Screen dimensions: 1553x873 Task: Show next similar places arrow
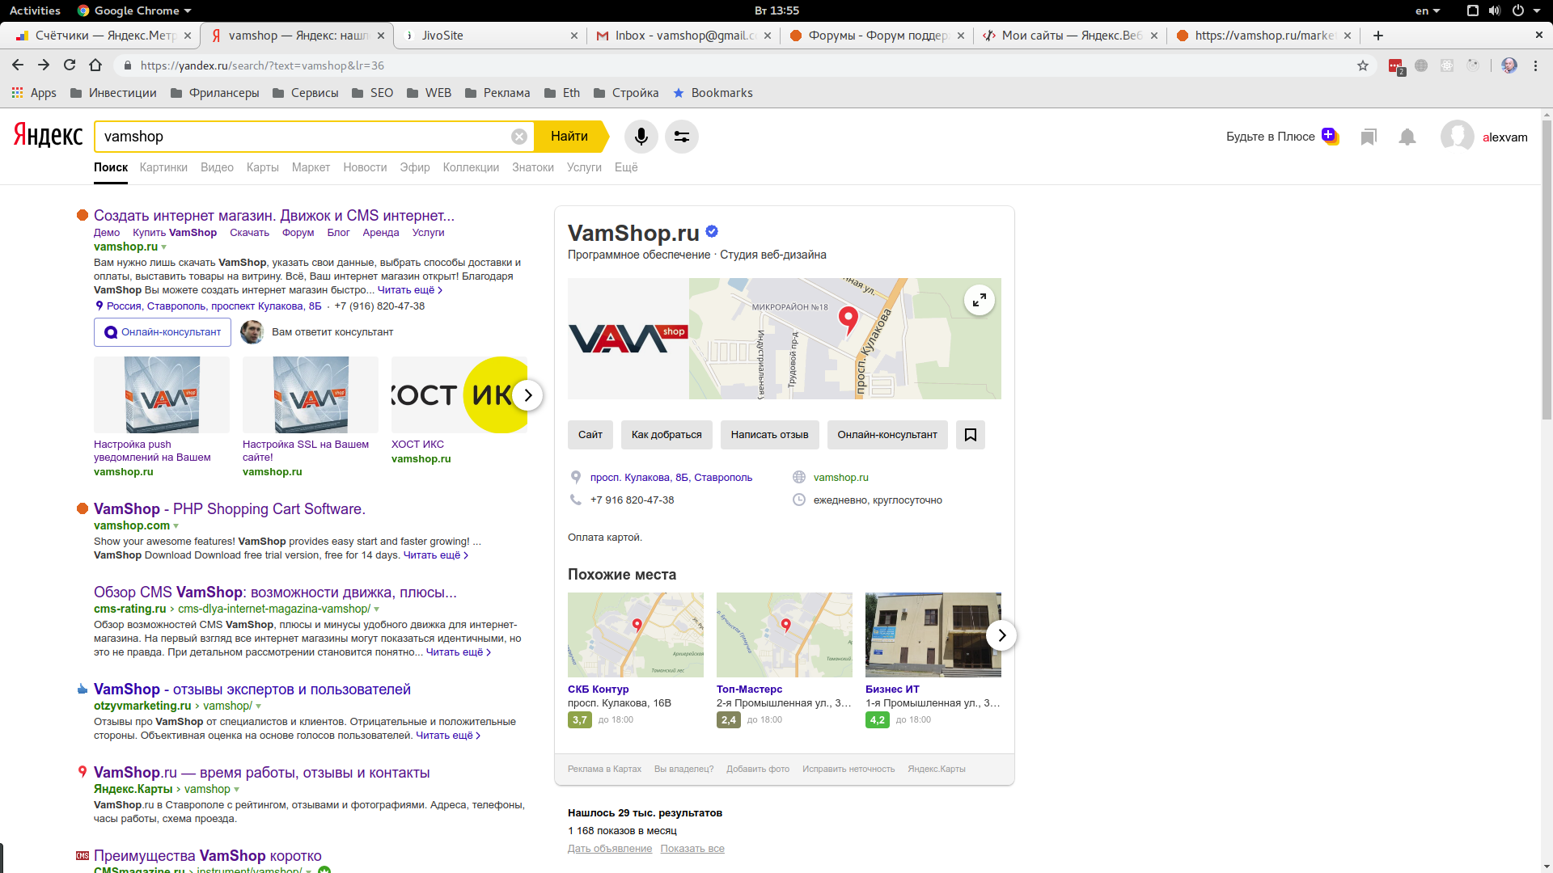click(1001, 635)
